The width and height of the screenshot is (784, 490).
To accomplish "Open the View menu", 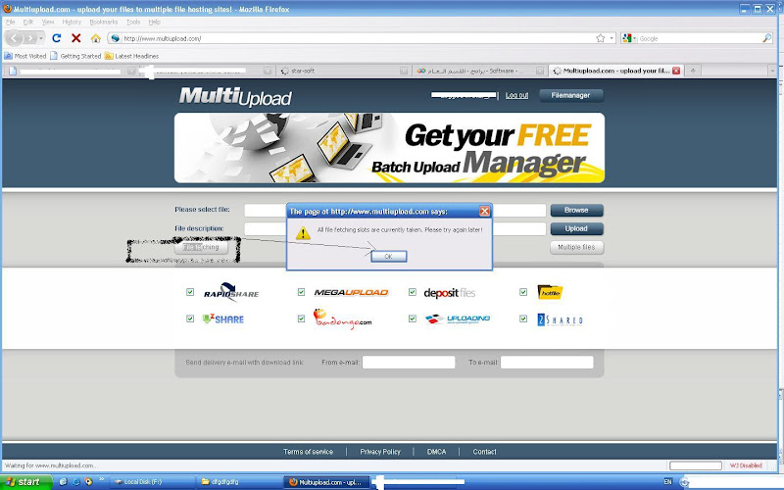I will [47, 22].
